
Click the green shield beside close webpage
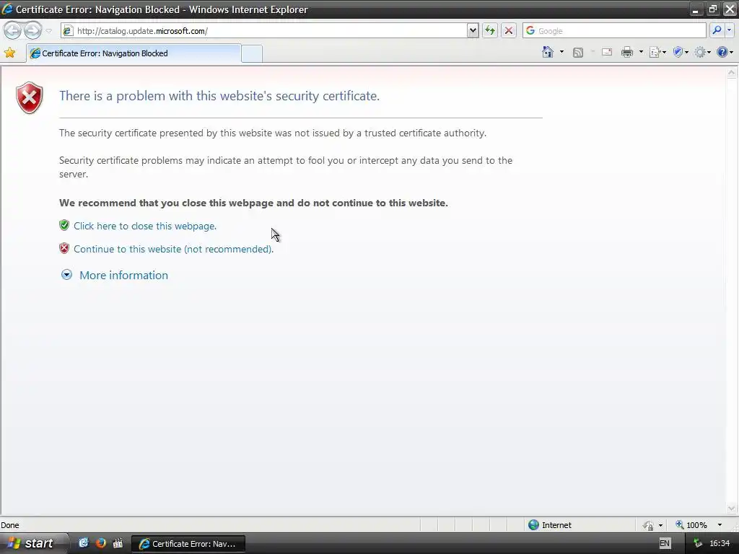pos(64,225)
